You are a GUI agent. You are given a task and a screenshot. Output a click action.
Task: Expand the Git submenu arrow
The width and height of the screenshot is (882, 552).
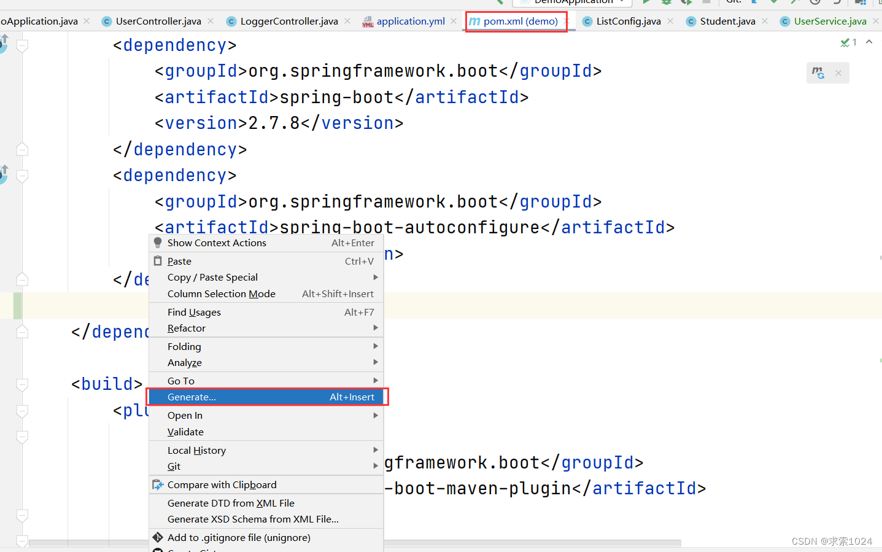click(375, 466)
